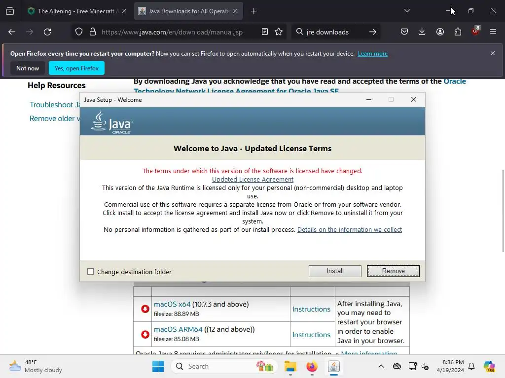Open Windows Start menu
This screenshot has width=505, height=378.
(x=158, y=366)
